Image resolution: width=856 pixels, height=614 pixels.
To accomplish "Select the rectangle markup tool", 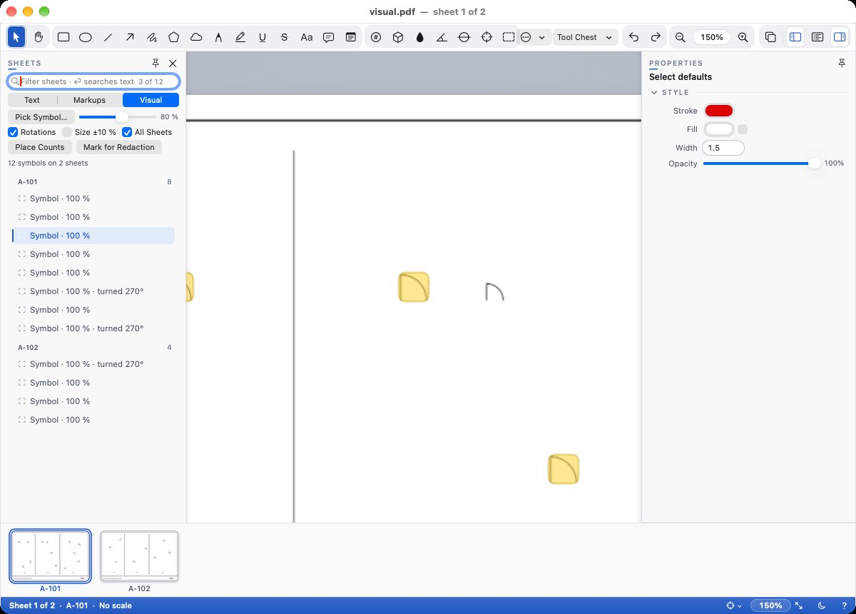I will pyautogui.click(x=63, y=37).
